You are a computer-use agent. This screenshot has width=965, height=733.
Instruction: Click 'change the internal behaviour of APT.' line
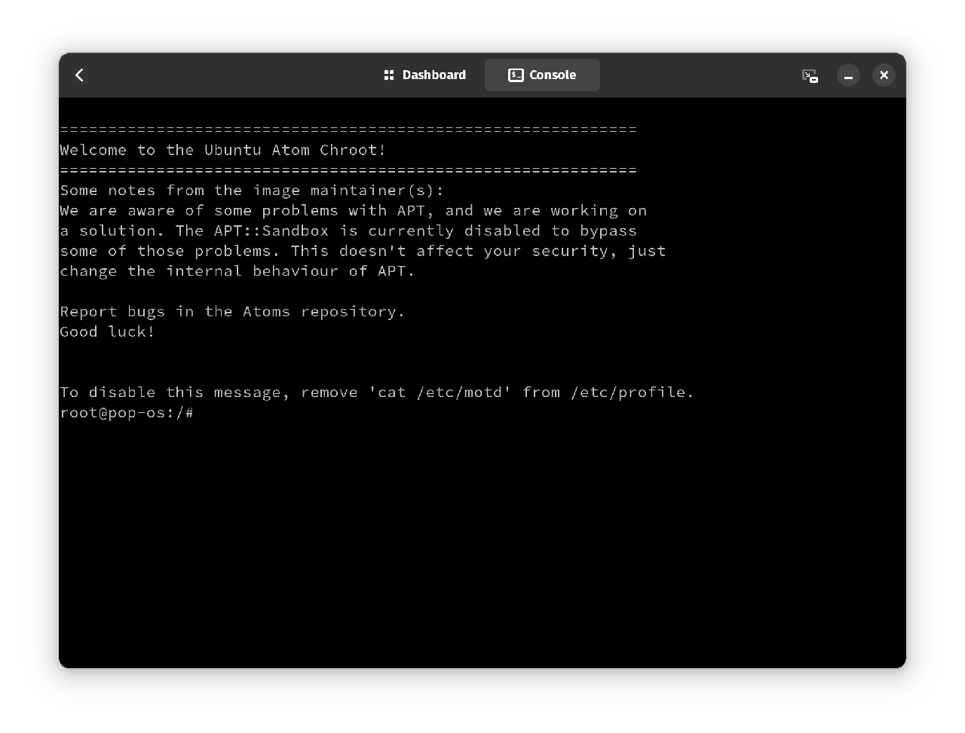coord(237,271)
